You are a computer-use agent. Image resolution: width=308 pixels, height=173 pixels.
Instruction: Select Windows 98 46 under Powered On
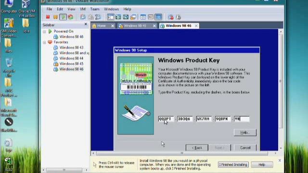[x=71, y=37]
